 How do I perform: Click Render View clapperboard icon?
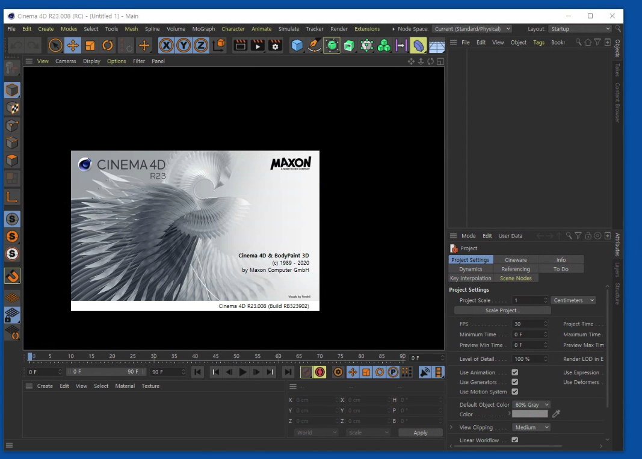[240, 46]
